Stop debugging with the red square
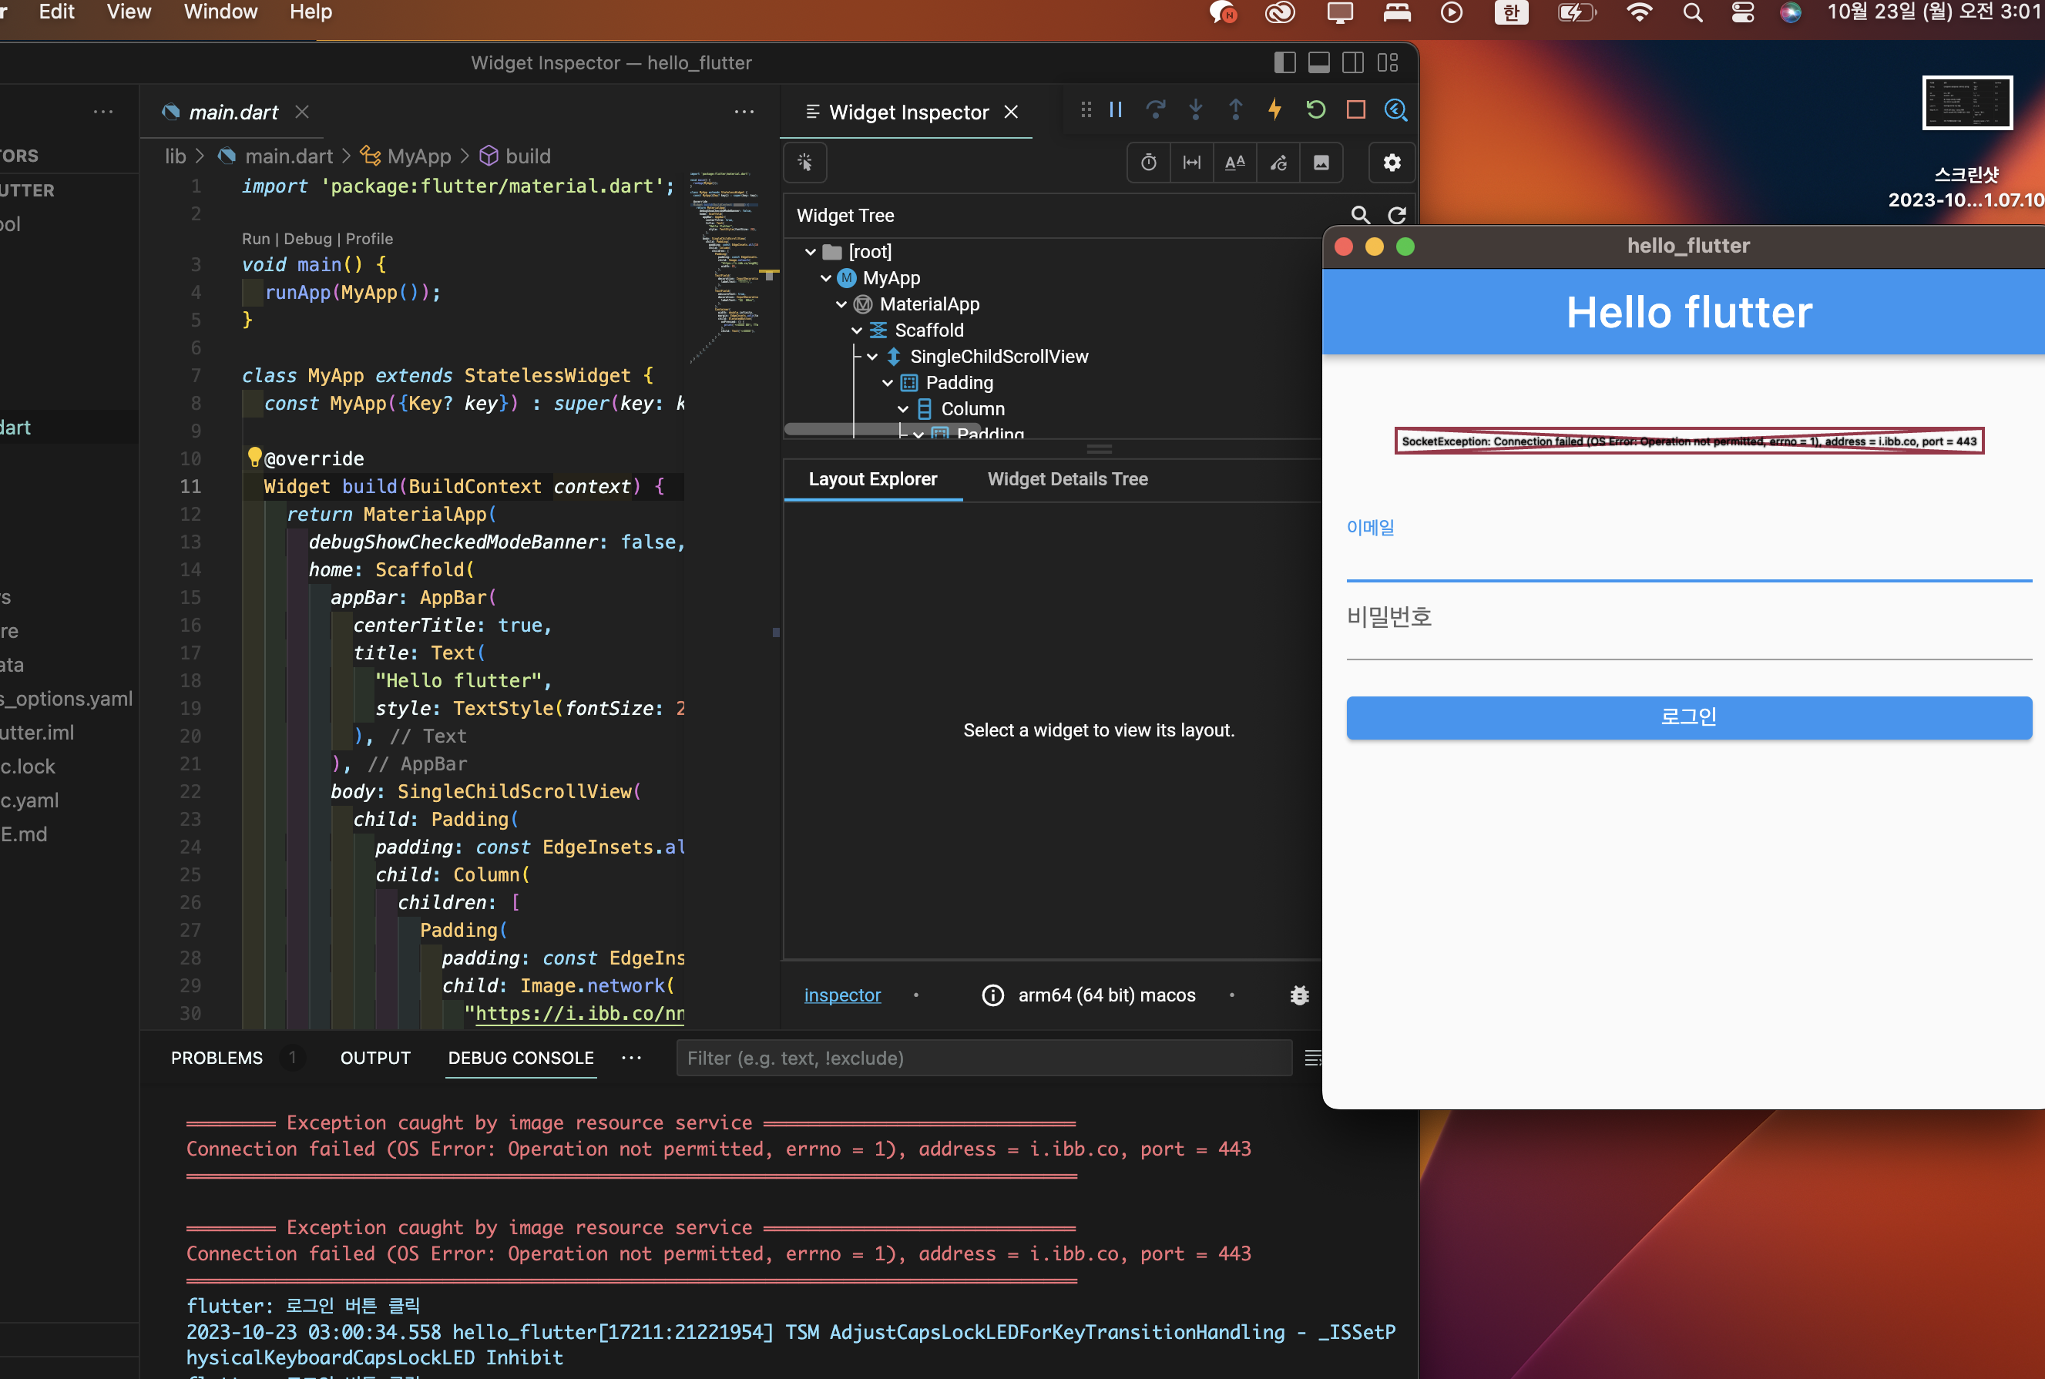 coord(1355,110)
